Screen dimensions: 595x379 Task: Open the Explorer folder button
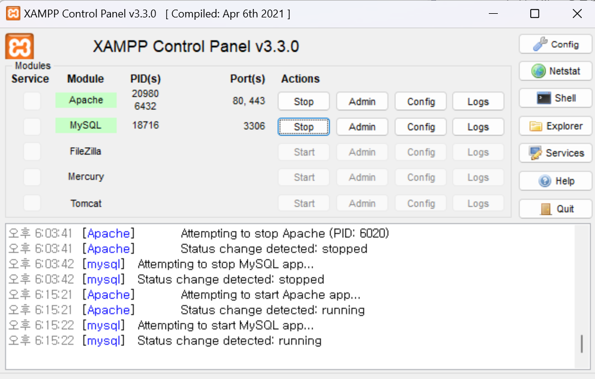(555, 126)
